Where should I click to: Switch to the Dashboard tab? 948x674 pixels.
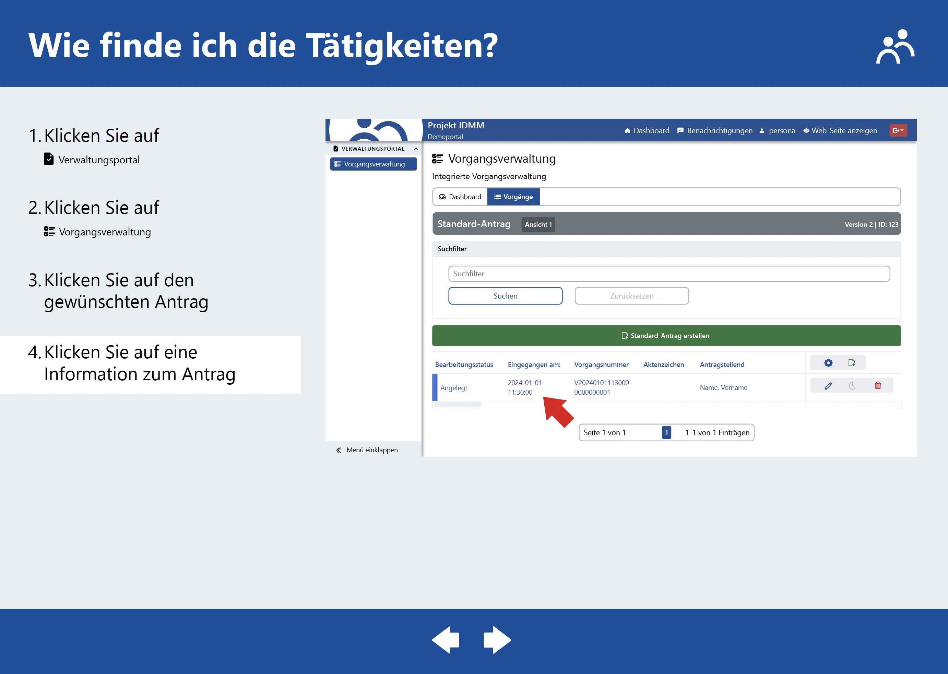(460, 197)
